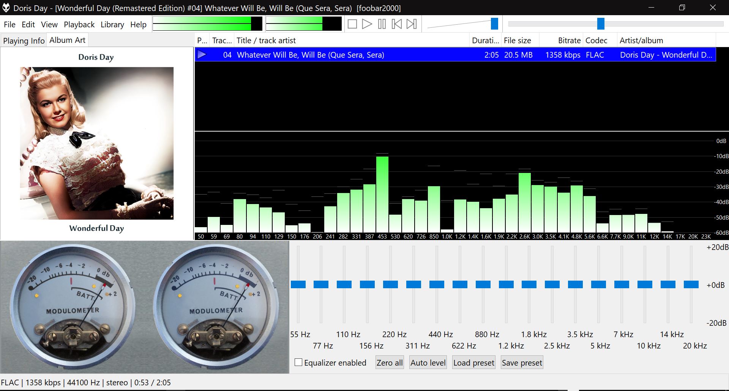Open the Edit menu
The height and width of the screenshot is (391, 729).
(28, 25)
